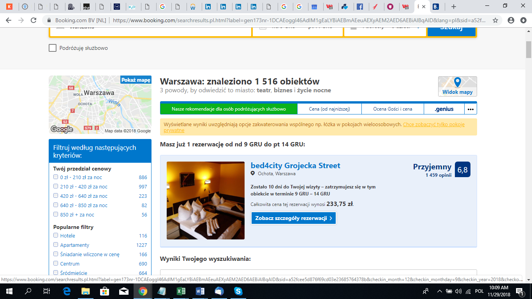Open the Widok mapy map view
The width and height of the screenshot is (532, 299).
point(458,86)
